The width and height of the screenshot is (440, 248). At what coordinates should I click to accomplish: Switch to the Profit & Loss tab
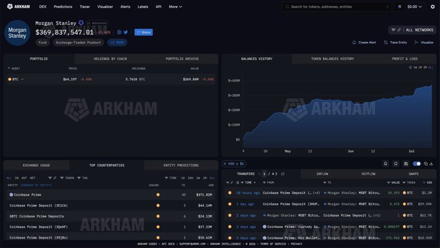(x=404, y=59)
